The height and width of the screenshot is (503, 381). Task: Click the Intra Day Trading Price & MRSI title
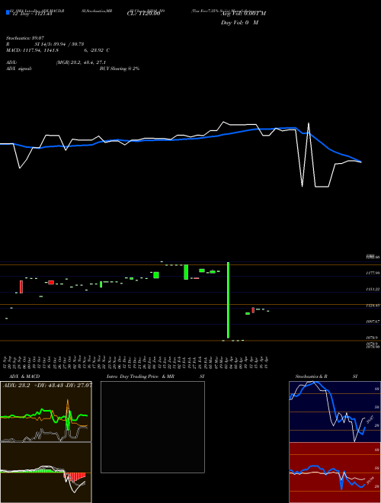(155, 376)
